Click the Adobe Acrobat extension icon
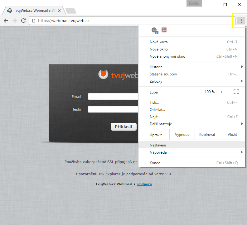Viewport: 247px width, 225px height. 164,30
